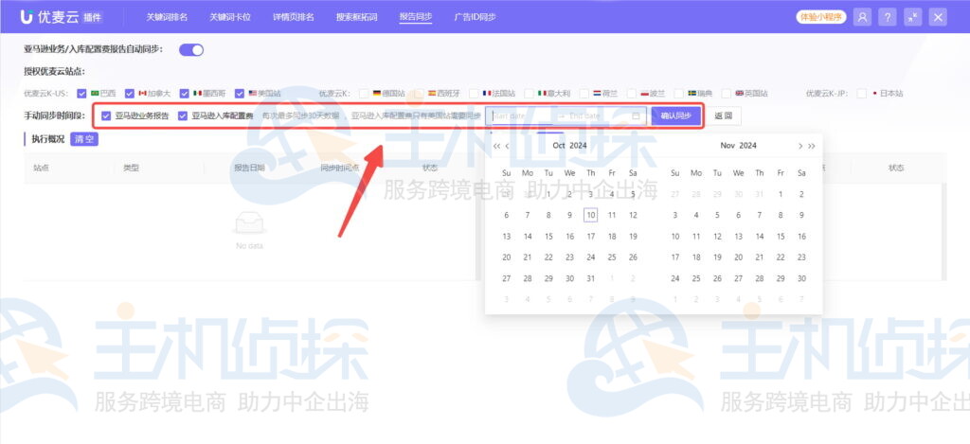Click the 同步时间点 column header
The height and width of the screenshot is (444, 970).
click(x=340, y=169)
